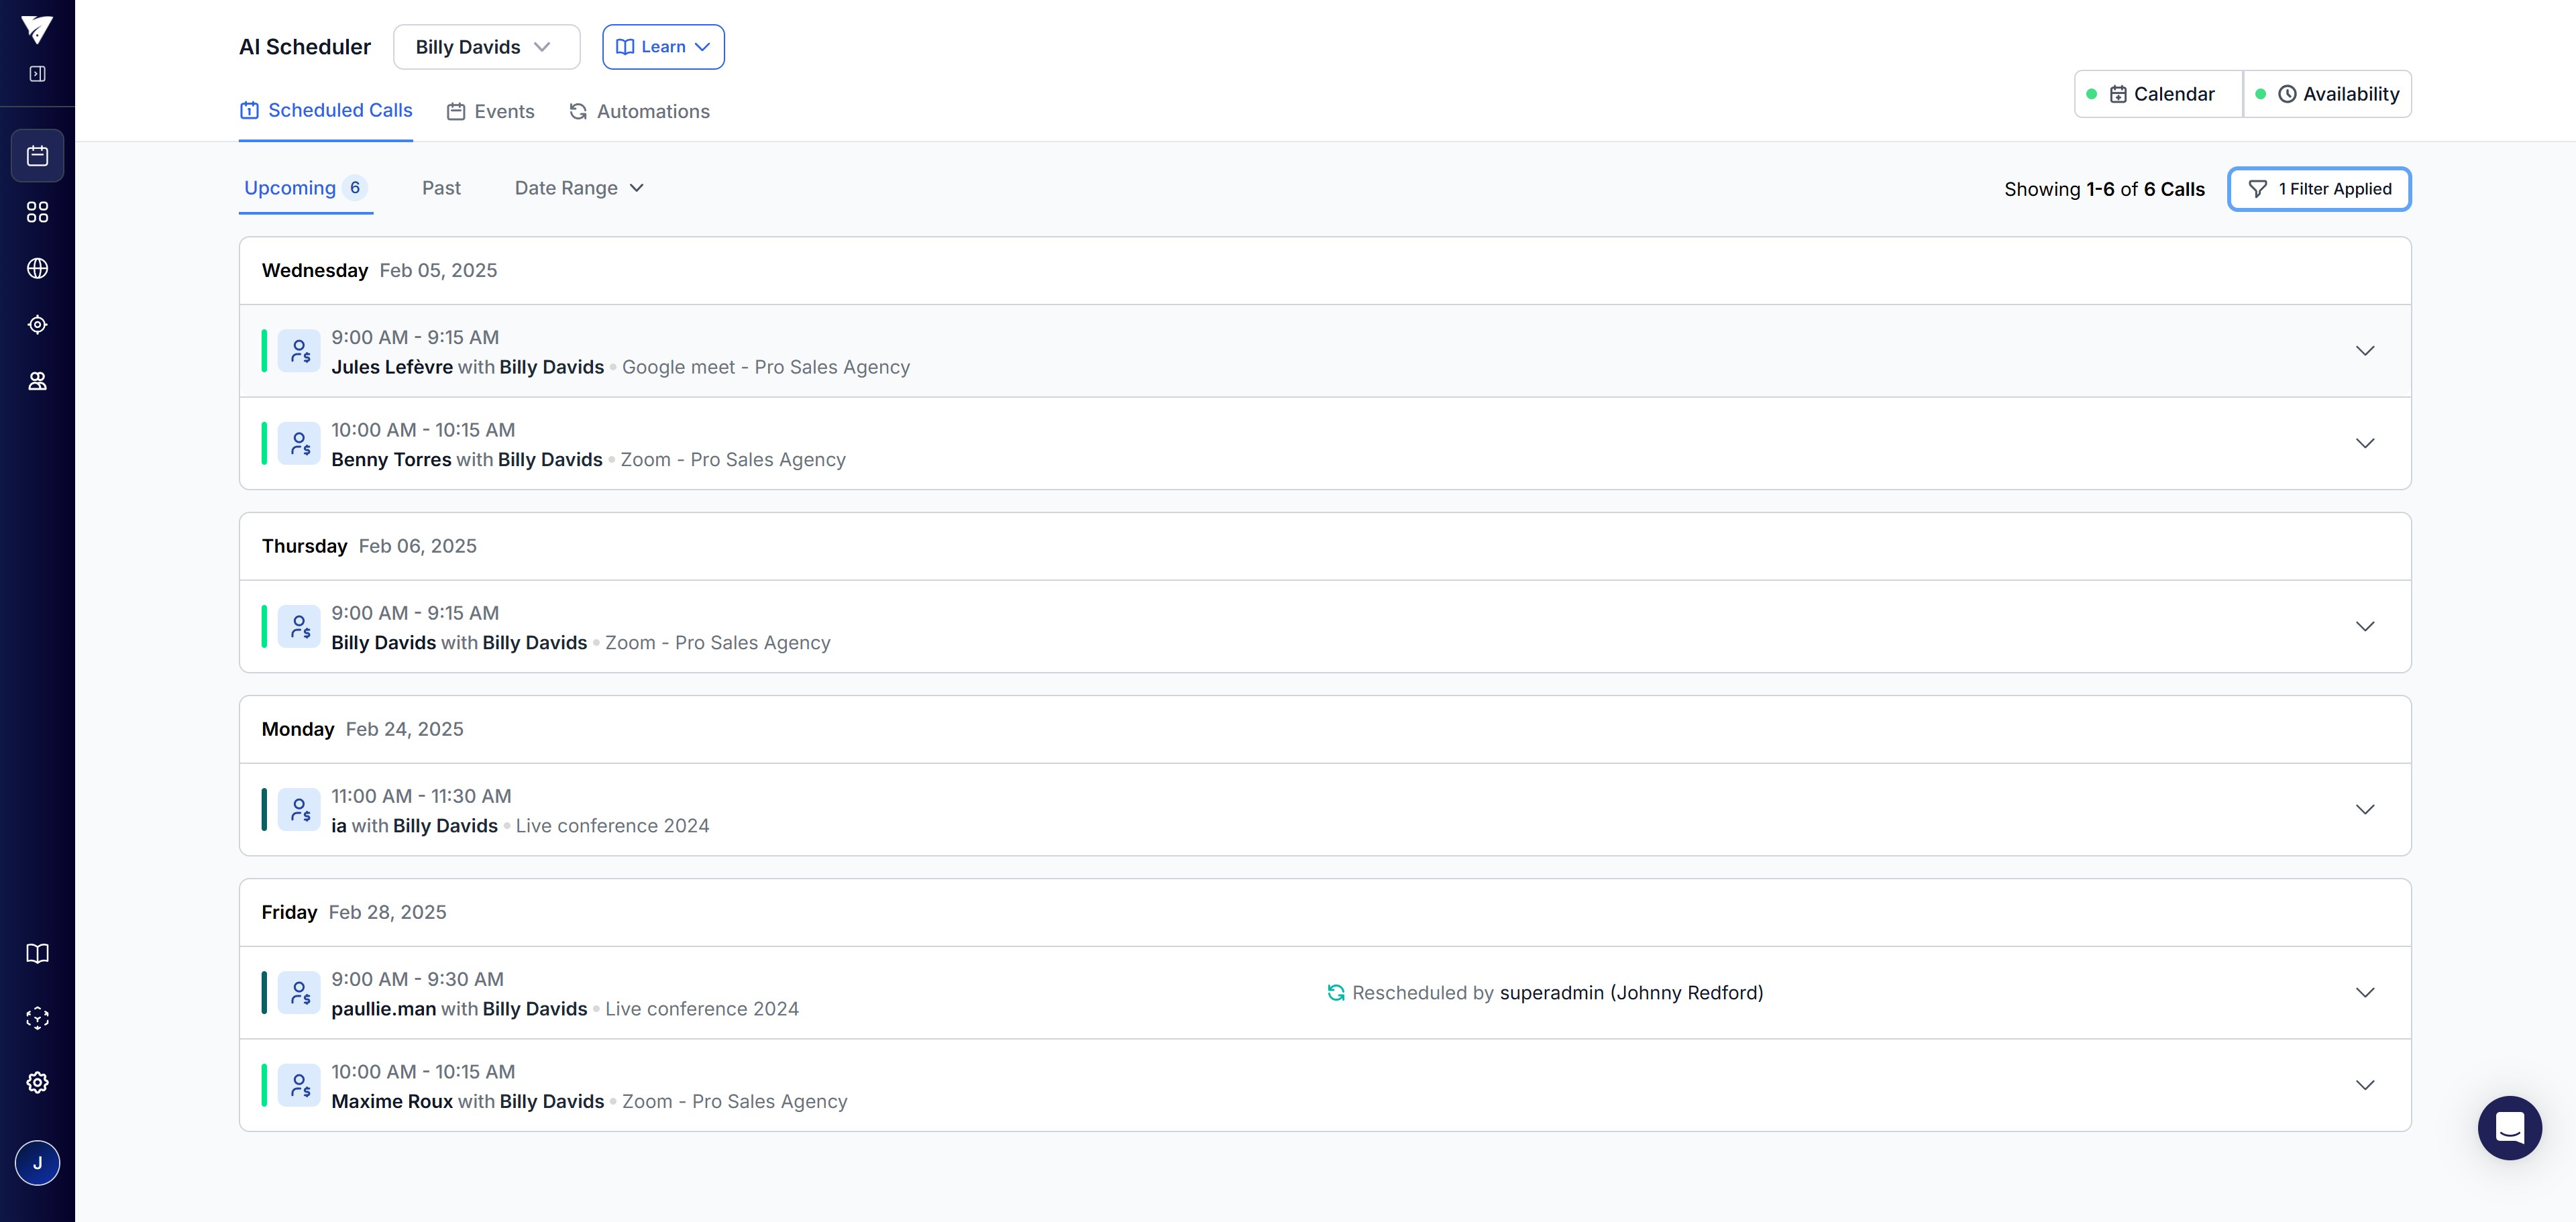
Task: Open the book documentation sidebar icon
Action: 37,953
